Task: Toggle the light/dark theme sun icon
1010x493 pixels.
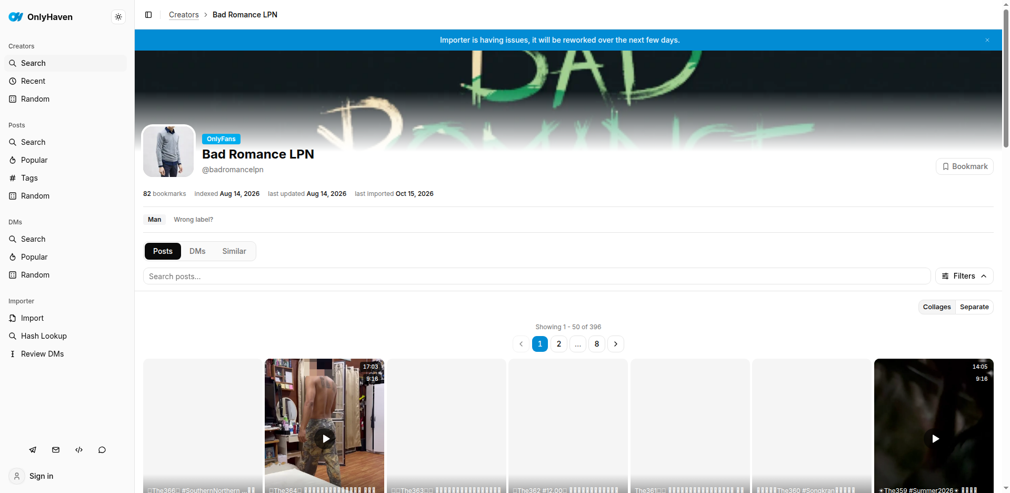Action: click(118, 17)
